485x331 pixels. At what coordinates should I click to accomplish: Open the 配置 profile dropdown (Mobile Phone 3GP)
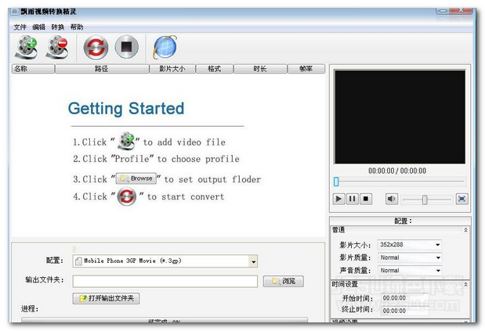(165, 261)
